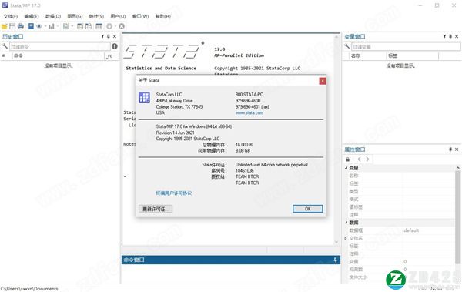Open the 统计(S) menu
This screenshot has width=462, height=292.
click(96, 16)
